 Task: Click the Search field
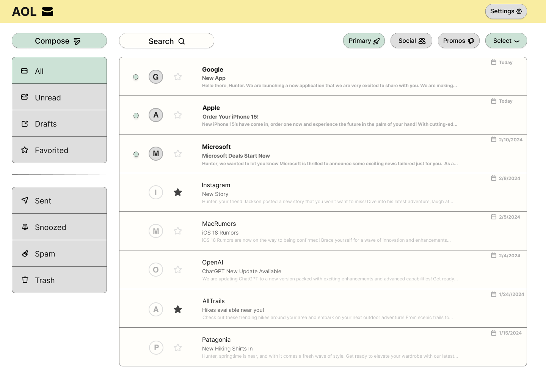coord(166,41)
